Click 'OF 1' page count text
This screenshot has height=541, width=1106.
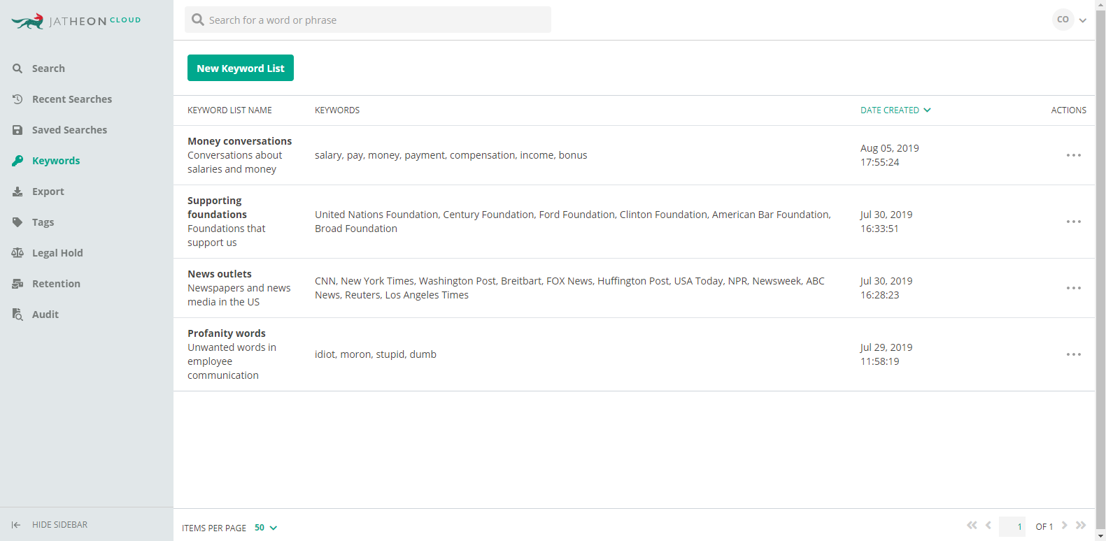[x=1044, y=527]
